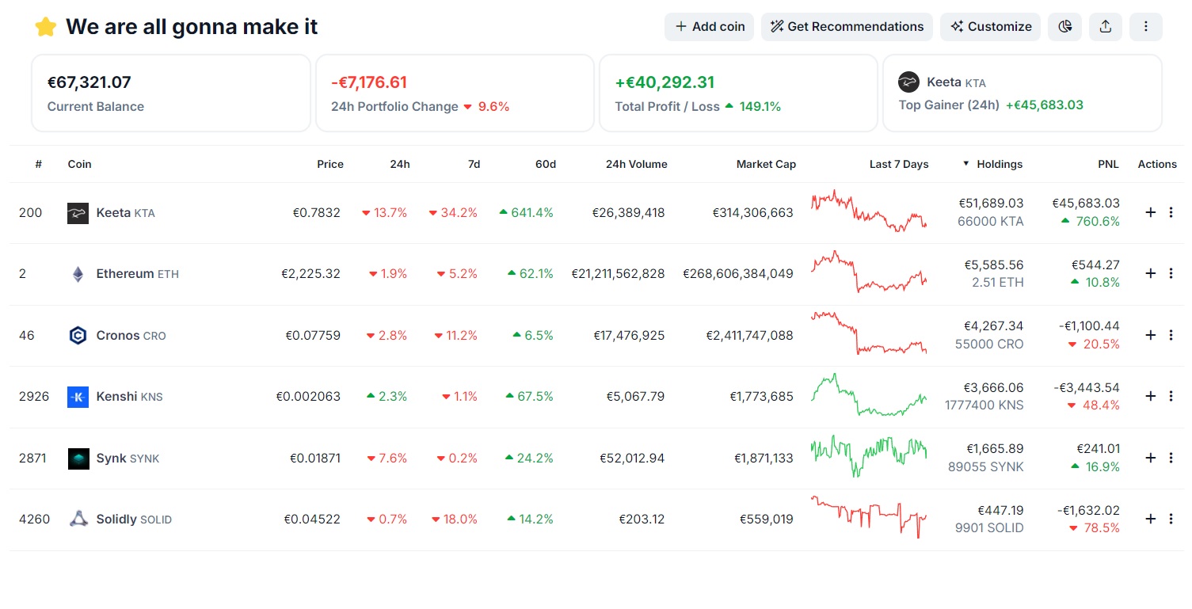Click Keeta logo in Top Gainer card
This screenshot has height=609, width=1192.
coord(908,82)
